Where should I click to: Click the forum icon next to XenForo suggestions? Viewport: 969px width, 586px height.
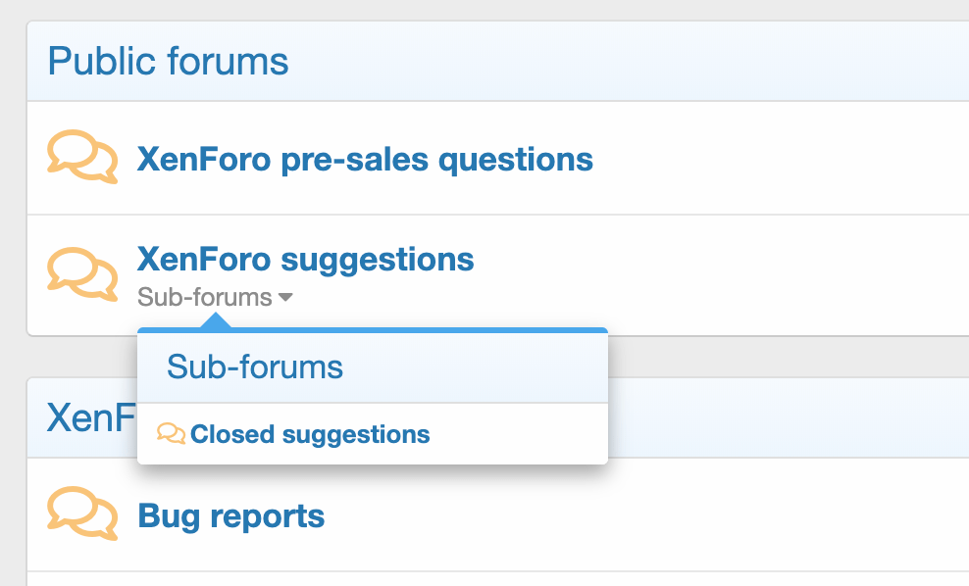click(82, 273)
